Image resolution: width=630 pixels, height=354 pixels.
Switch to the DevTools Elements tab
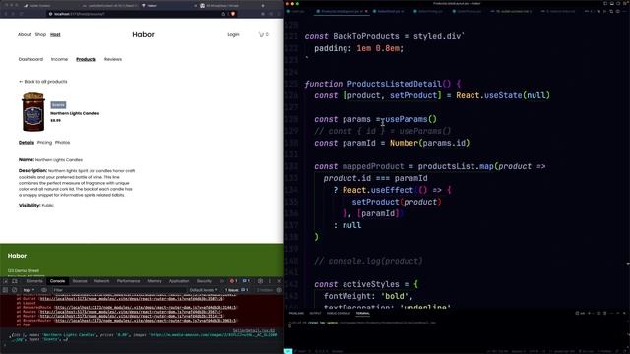click(34, 281)
